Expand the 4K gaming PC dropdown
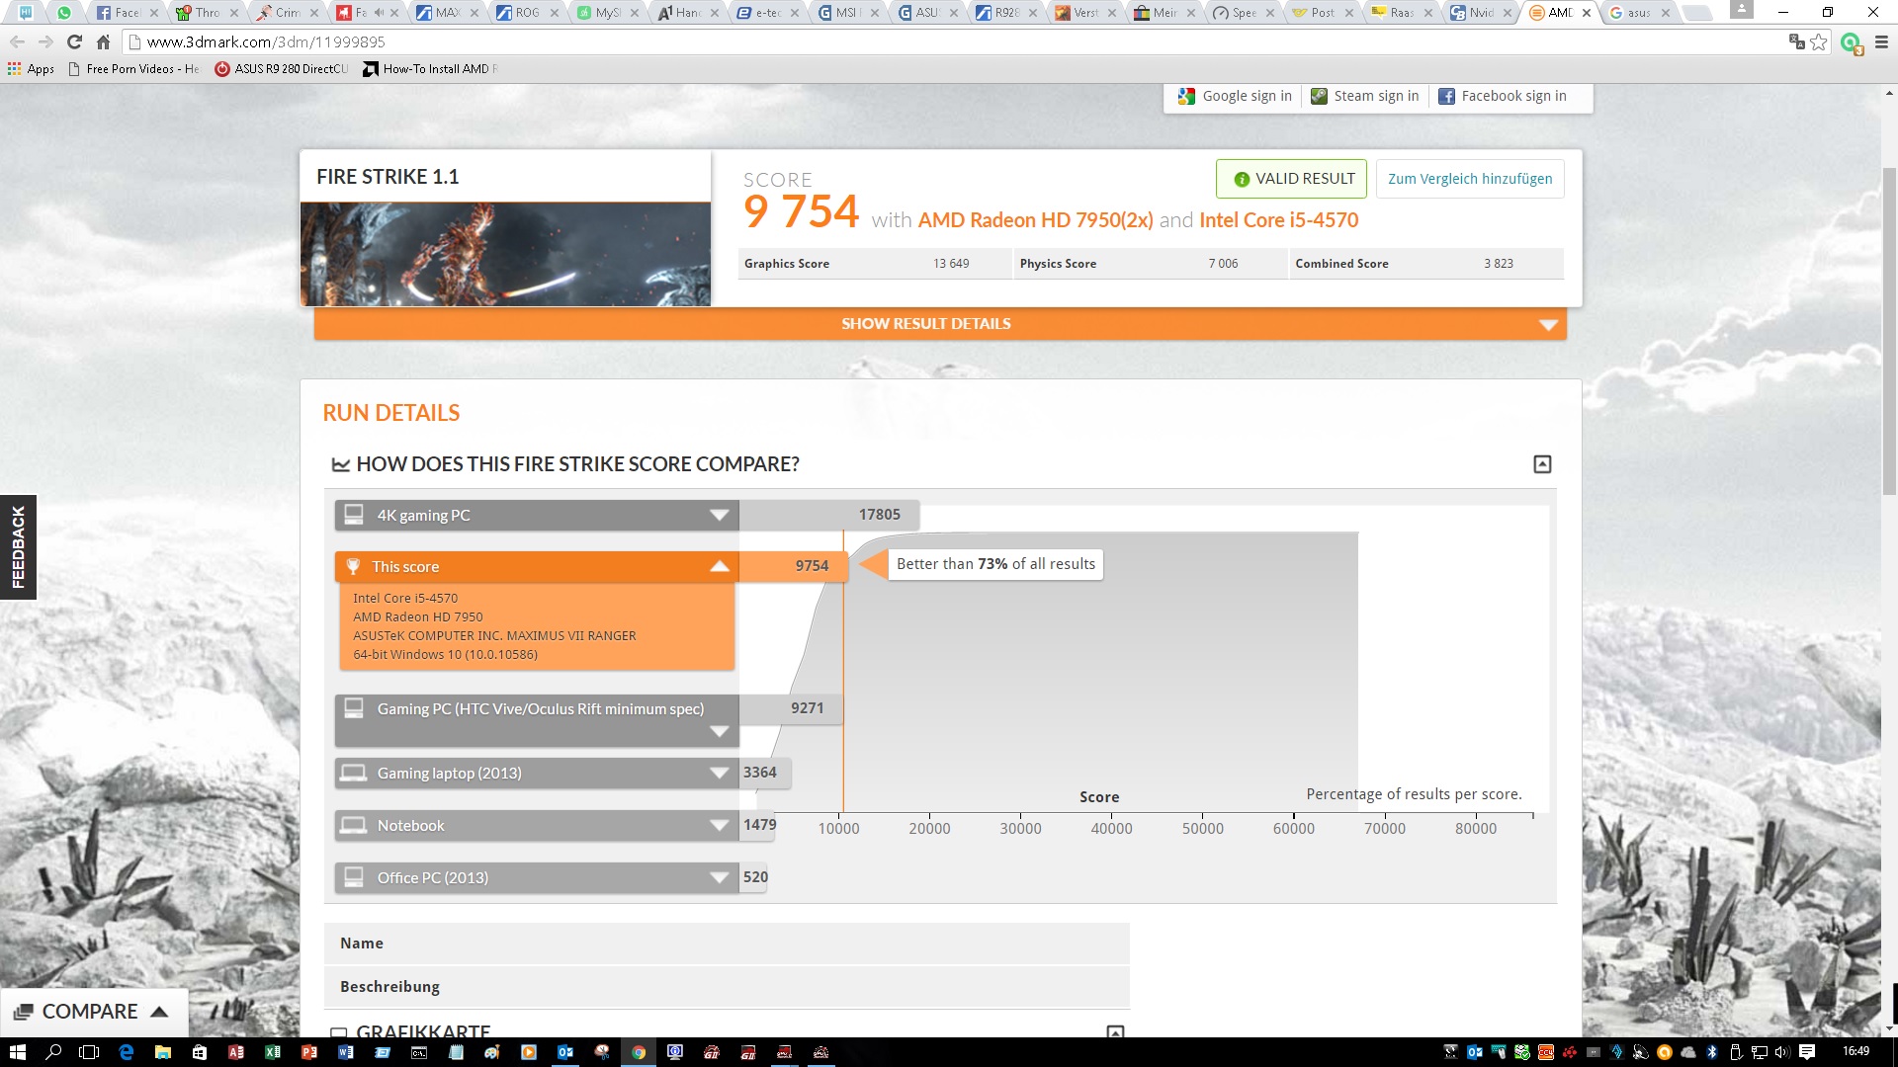This screenshot has height=1067, width=1898. (719, 515)
